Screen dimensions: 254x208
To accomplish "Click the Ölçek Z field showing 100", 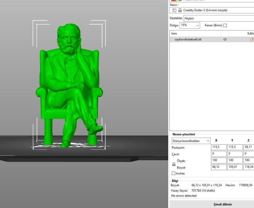I will click(x=248, y=160).
